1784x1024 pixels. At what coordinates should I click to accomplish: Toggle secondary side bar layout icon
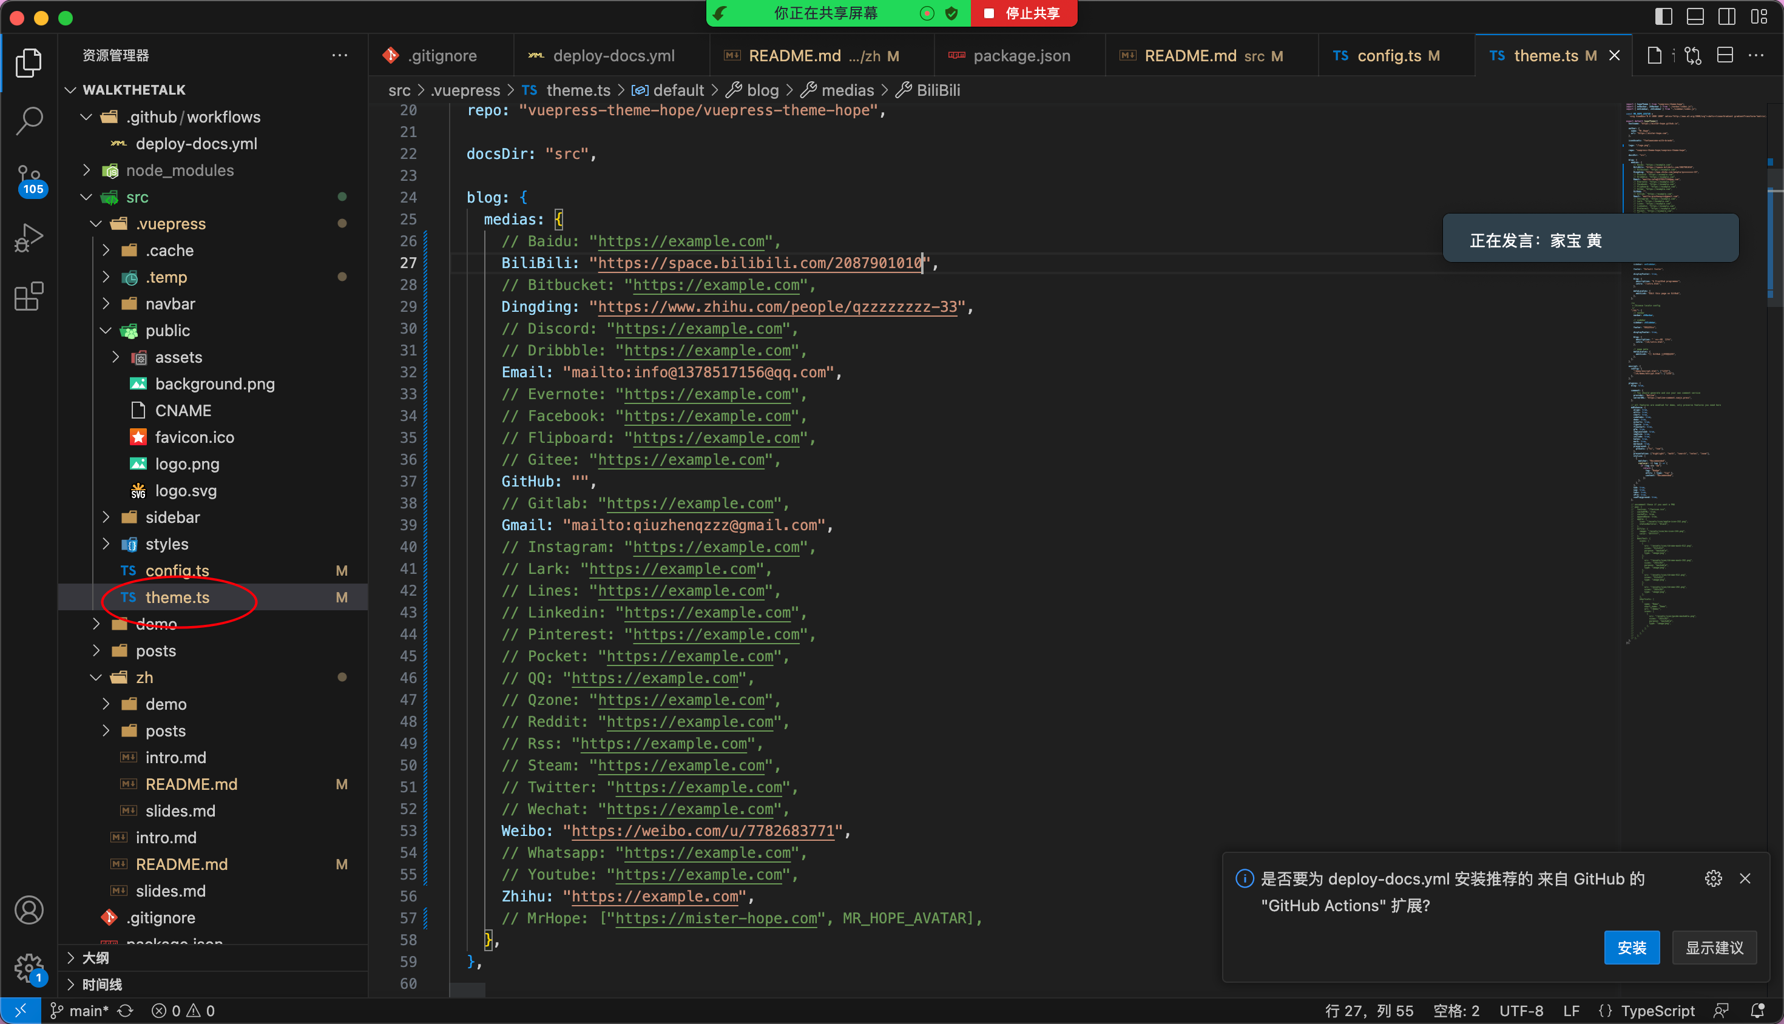(x=1727, y=16)
